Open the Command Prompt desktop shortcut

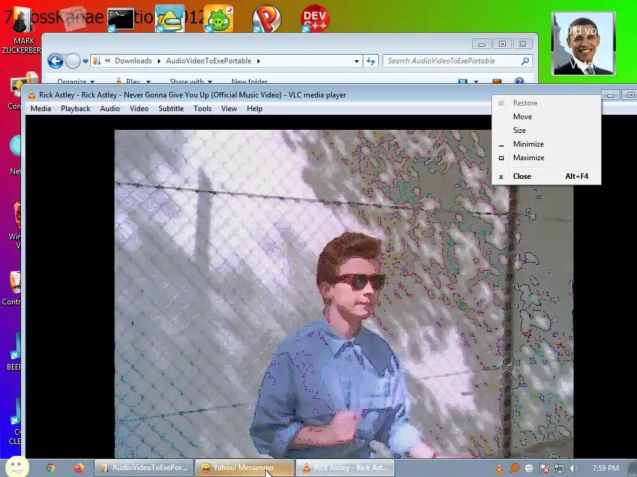pyautogui.click(x=121, y=19)
